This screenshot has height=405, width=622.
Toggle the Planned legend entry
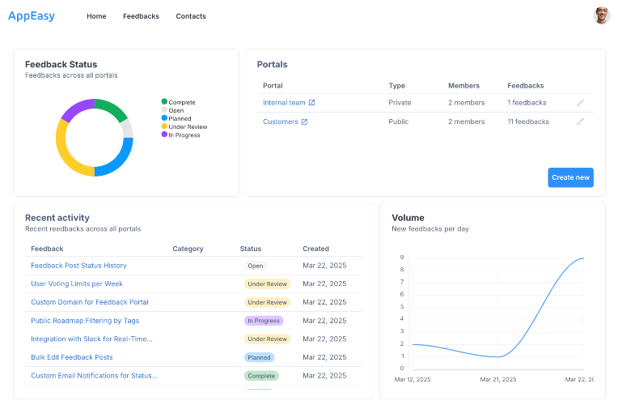(176, 118)
